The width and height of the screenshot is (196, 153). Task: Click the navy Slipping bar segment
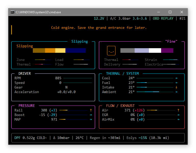pos(76,50)
